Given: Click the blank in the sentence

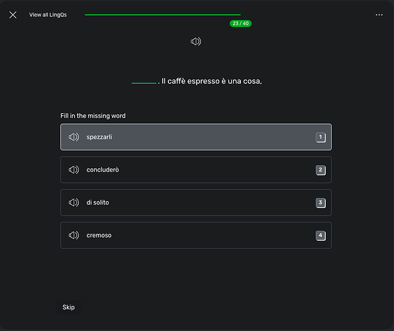Looking at the screenshot, I should [x=144, y=83].
